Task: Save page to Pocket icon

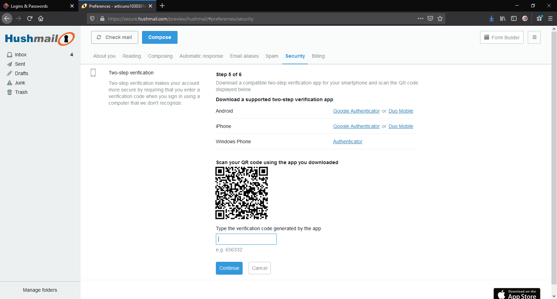Action: 430,18
